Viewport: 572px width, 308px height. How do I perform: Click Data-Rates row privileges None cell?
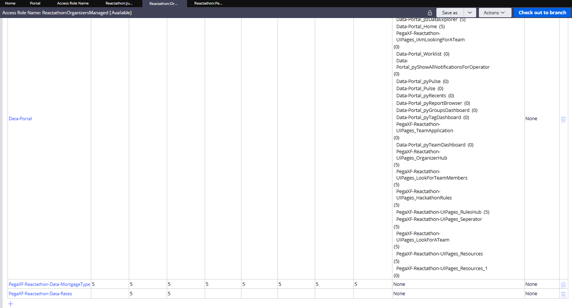(399, 294)
